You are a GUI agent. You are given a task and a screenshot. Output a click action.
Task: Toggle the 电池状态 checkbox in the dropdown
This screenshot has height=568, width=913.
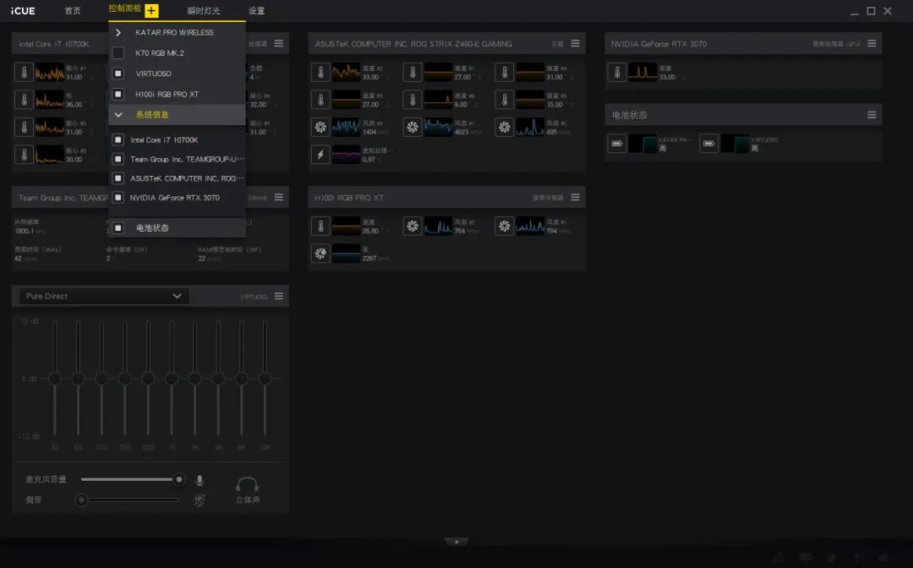[118, 227]
